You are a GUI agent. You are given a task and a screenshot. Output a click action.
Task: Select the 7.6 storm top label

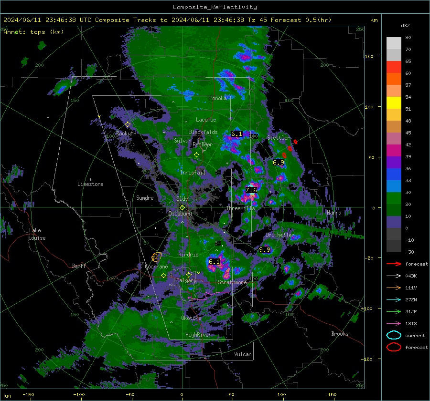pos(251,190)
